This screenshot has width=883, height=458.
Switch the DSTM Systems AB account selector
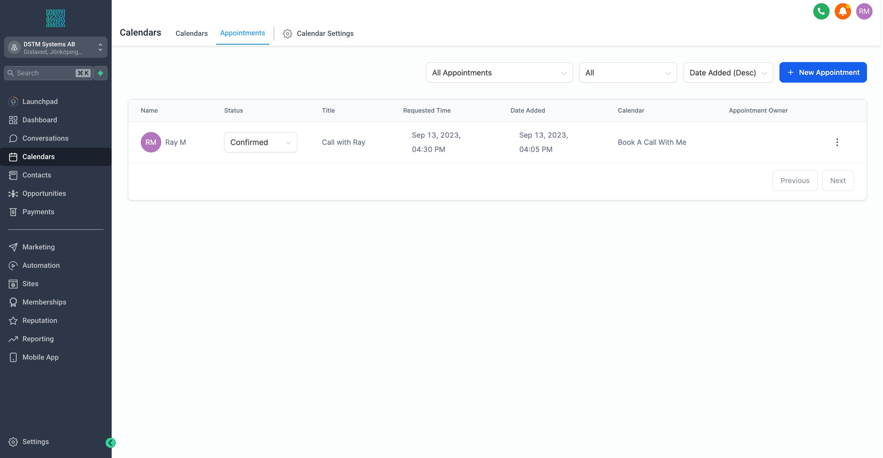click(56, 48)
